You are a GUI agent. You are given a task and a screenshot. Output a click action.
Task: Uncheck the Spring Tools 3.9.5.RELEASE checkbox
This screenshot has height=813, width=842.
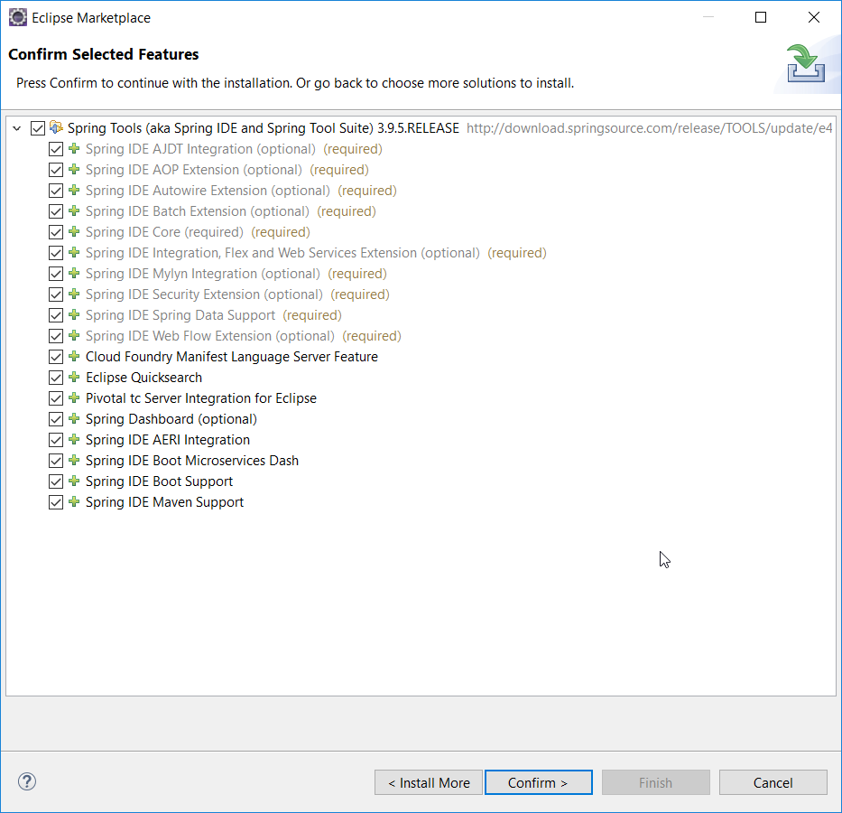pos(38,128)
